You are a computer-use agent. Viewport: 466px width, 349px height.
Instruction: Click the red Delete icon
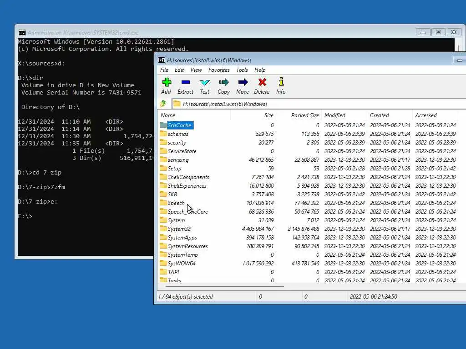262,82
